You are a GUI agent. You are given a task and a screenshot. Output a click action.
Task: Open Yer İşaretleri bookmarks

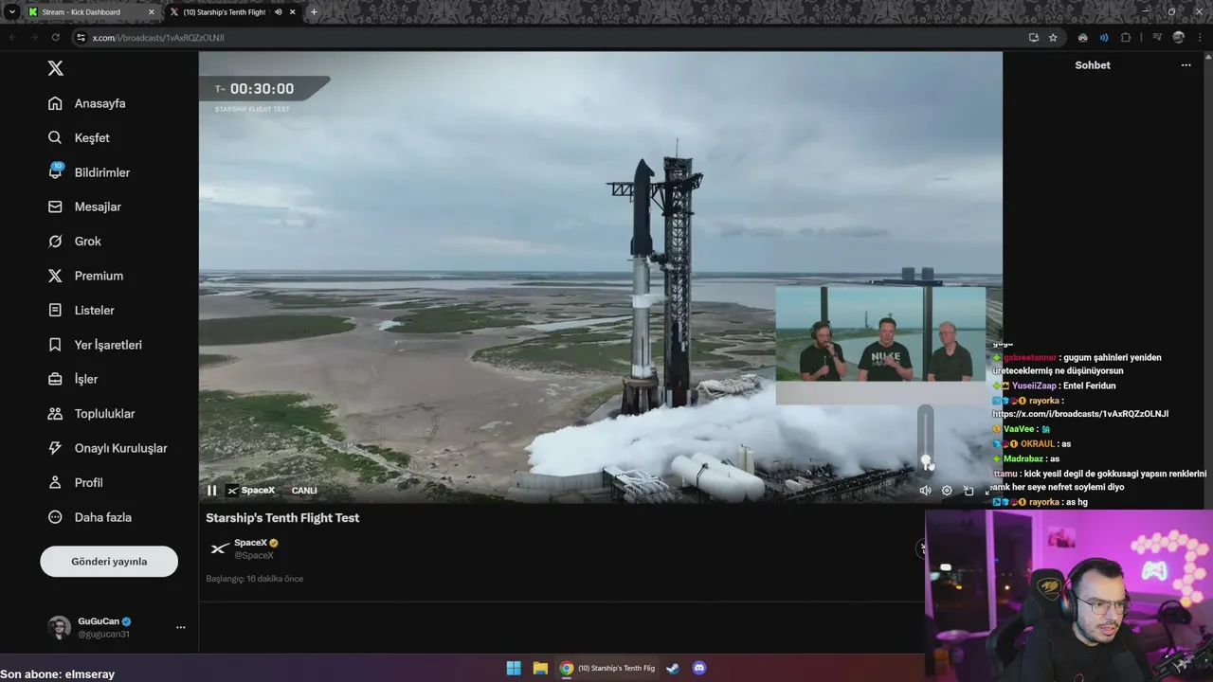click(x=95, y=345)
